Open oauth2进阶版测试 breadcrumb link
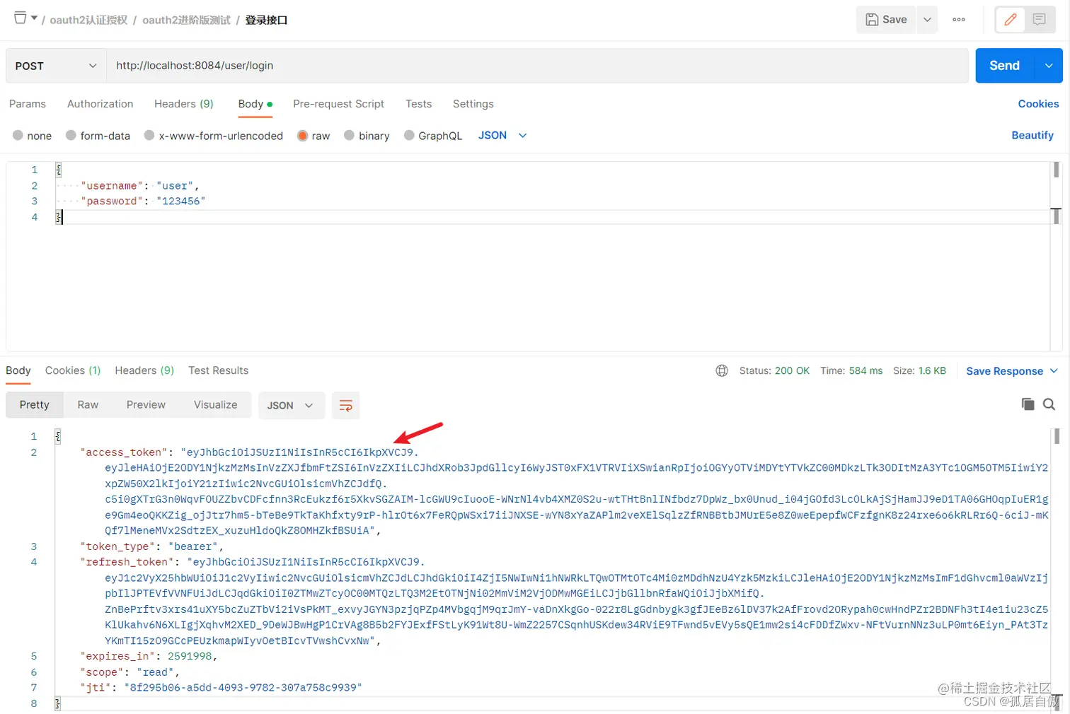This screenshot has width=1070, height=714. 187,20
